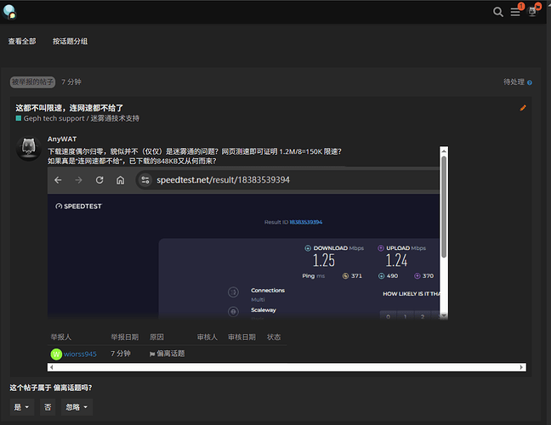Click the orange pencil edit icon

pos(523,108)
